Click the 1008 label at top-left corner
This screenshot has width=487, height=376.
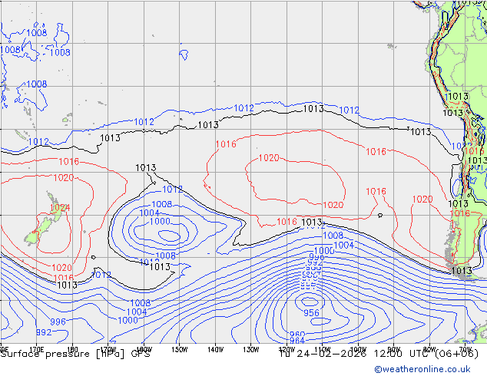[x=36, y=33]
